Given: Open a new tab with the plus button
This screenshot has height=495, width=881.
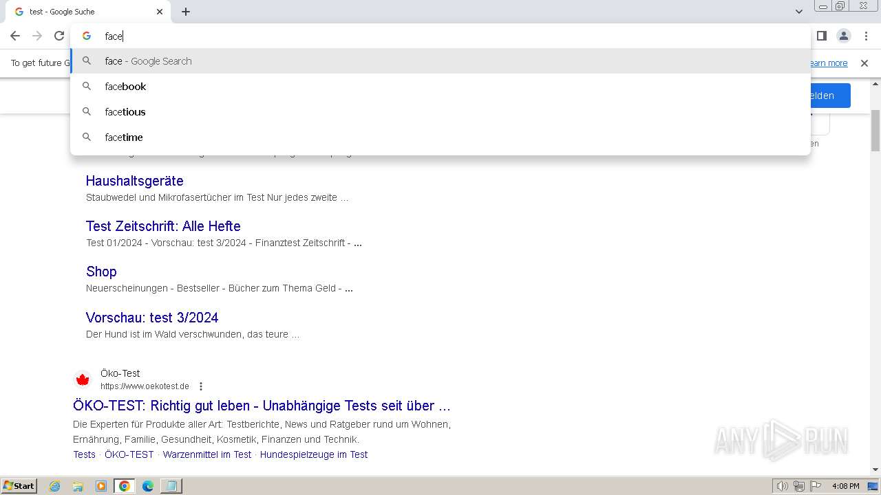Looking at the screenshot, I should click(x=186, y=12).
